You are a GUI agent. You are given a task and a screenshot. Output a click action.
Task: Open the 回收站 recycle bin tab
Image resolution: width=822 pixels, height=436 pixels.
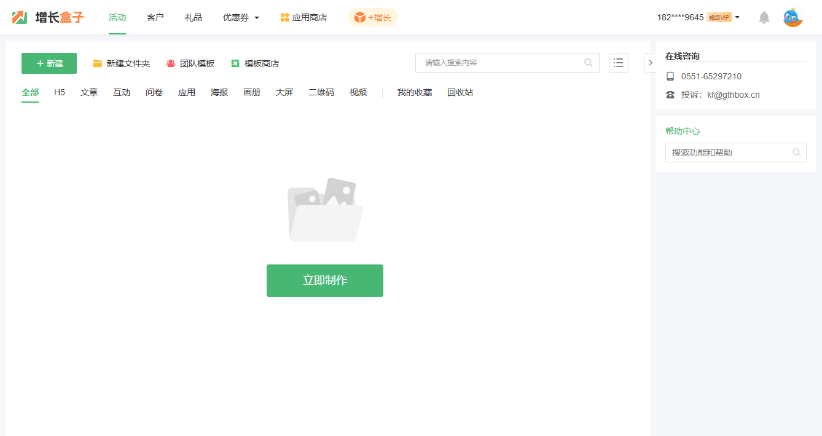(460, 92)
